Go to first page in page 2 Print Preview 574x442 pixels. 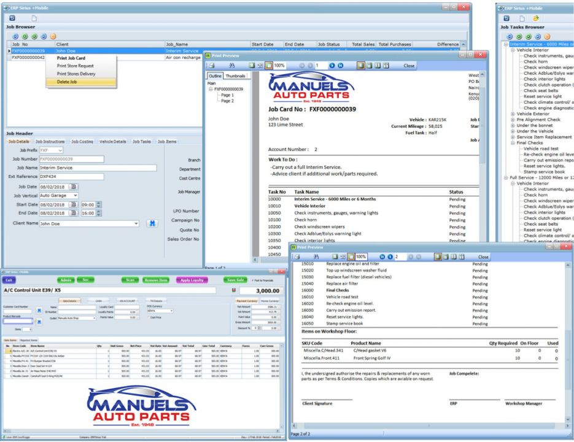382,257
